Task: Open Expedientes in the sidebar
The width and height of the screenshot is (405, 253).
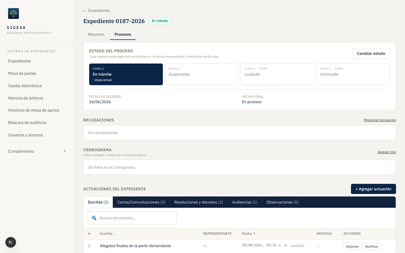Action: point(19,61)
